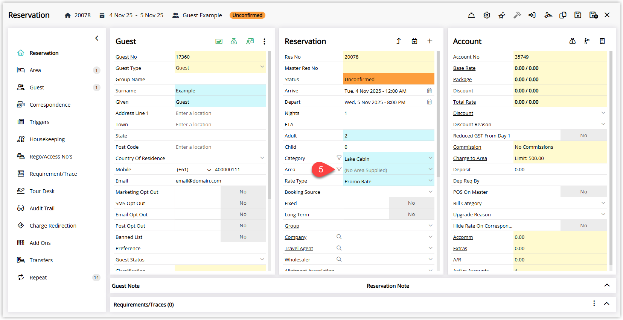Open the three-dot menu in the Guest panel
The height and width of the screenshot is (320, 623).
pyautogui.click(x=264, y=41)
